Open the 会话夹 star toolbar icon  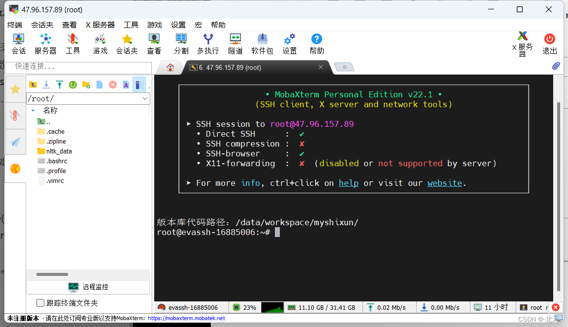click(x=127, y=44)
